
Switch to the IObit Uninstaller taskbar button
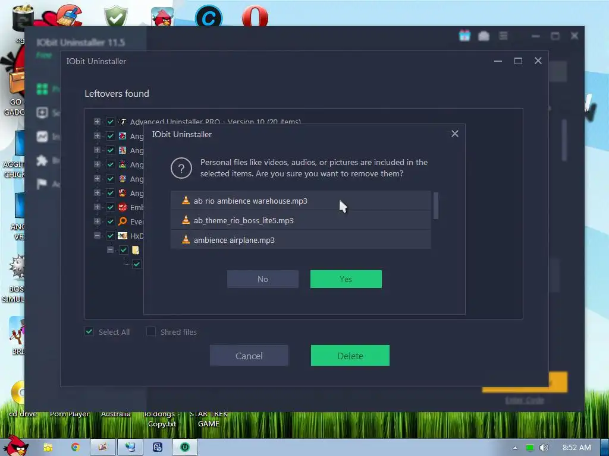(185, 448)
